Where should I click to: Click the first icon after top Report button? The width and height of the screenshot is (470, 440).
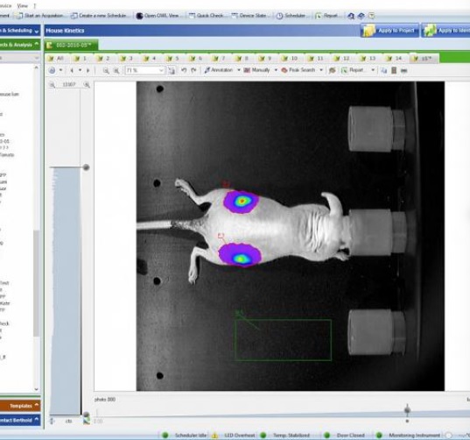click(351, 16)
